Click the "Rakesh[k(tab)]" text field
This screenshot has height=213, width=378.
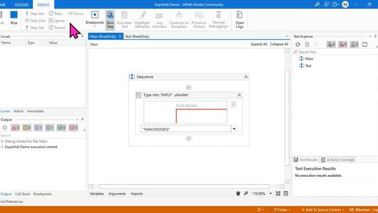[186, 129]
